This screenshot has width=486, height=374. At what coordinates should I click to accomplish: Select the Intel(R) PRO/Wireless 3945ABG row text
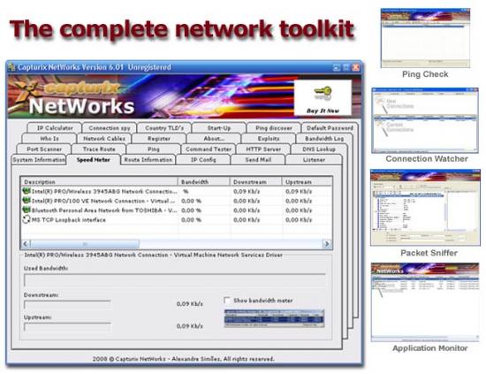coord(104,191)
